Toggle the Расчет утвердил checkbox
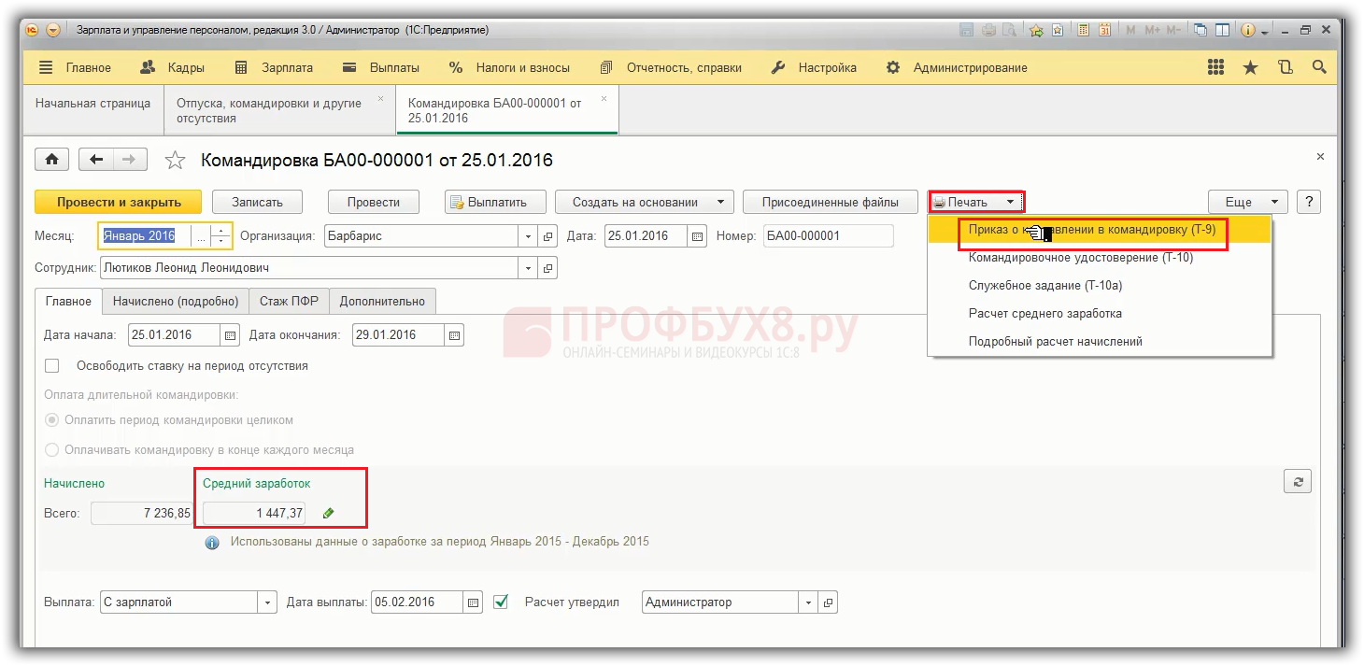The image size is (1364, 666). pos(501,602)
